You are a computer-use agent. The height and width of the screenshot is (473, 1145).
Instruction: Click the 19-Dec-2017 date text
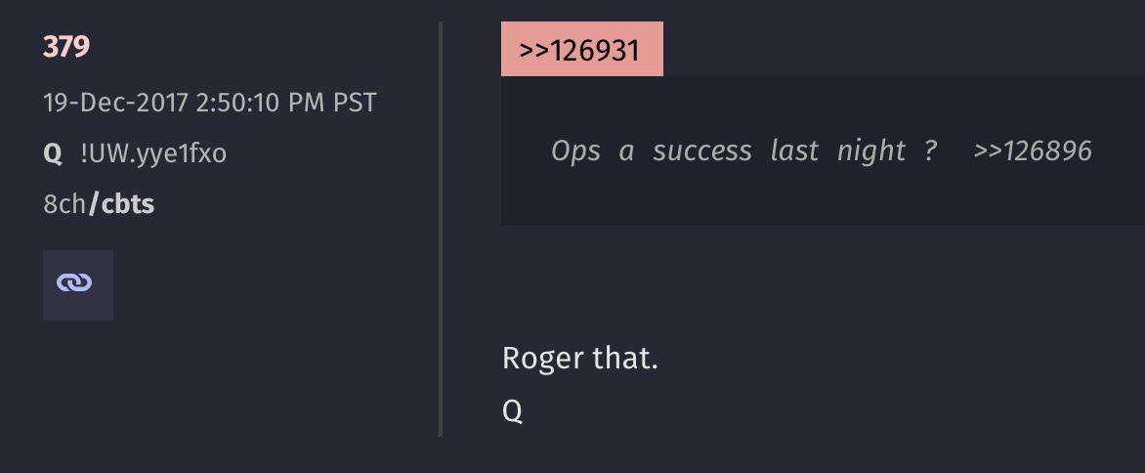[115, 103]
